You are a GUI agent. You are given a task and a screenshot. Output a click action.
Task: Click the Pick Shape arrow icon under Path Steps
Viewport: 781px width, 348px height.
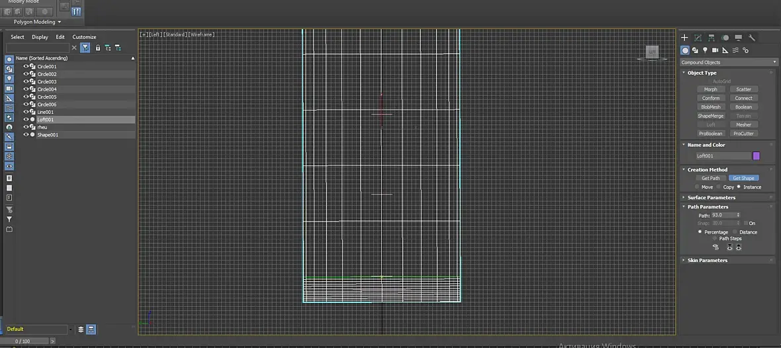(715, 247)
